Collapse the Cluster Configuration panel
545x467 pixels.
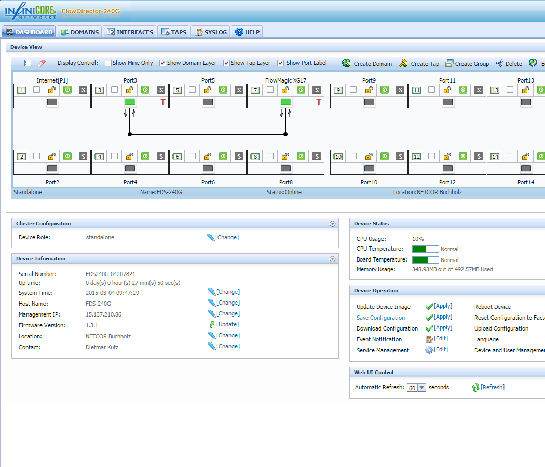tap(333, 224)
